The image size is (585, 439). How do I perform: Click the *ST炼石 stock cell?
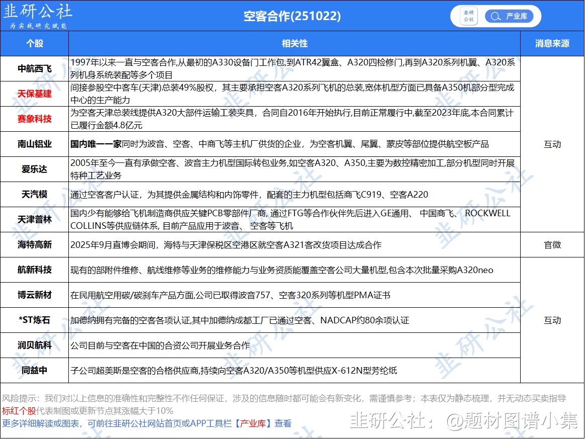click(x=34, y=320)
